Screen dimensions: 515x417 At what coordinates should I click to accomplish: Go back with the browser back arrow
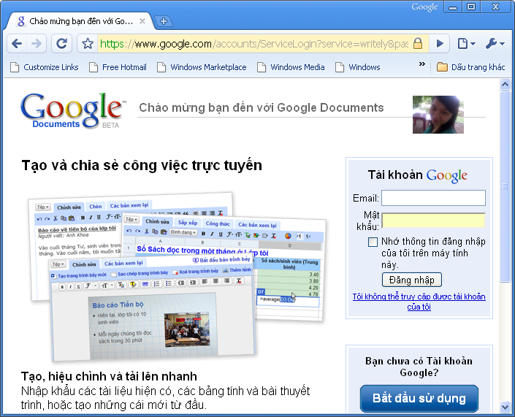(x=17, y=43)
